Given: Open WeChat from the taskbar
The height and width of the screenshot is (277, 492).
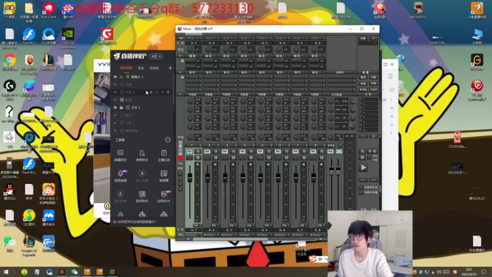Looking at the screenshot, I should tap(74, 271).
